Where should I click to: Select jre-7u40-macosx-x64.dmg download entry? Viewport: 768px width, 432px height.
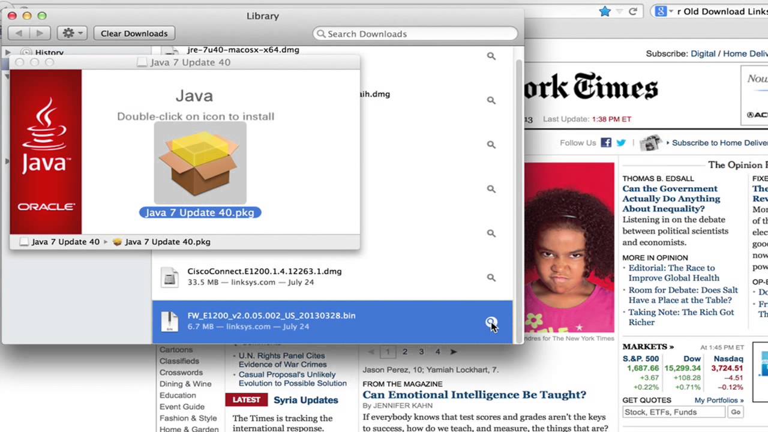pyautogui.click(x=243, y=50)
